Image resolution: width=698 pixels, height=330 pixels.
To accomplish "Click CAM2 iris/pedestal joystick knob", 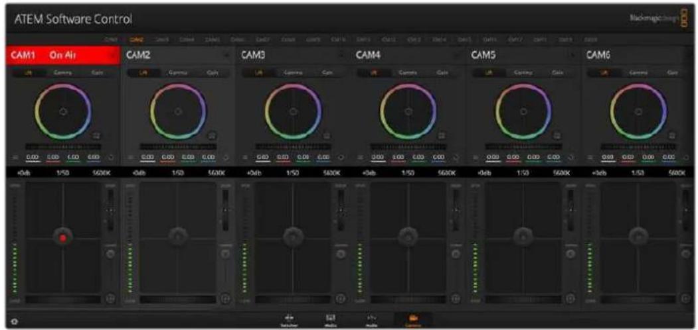I will coord(178,237).
